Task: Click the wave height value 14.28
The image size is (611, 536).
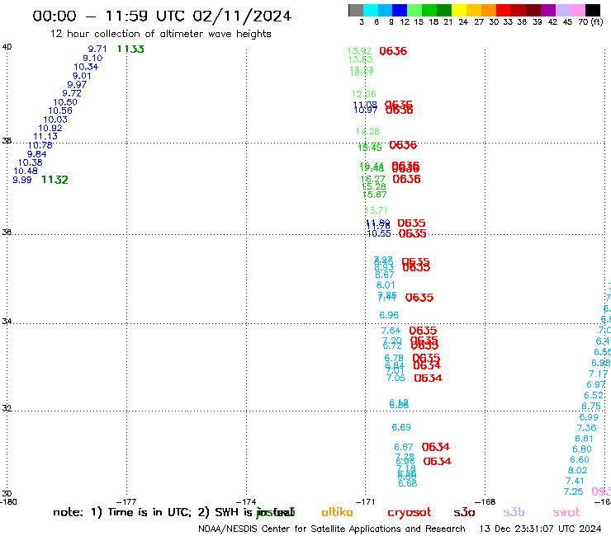Action: click(x=367, y=132)
